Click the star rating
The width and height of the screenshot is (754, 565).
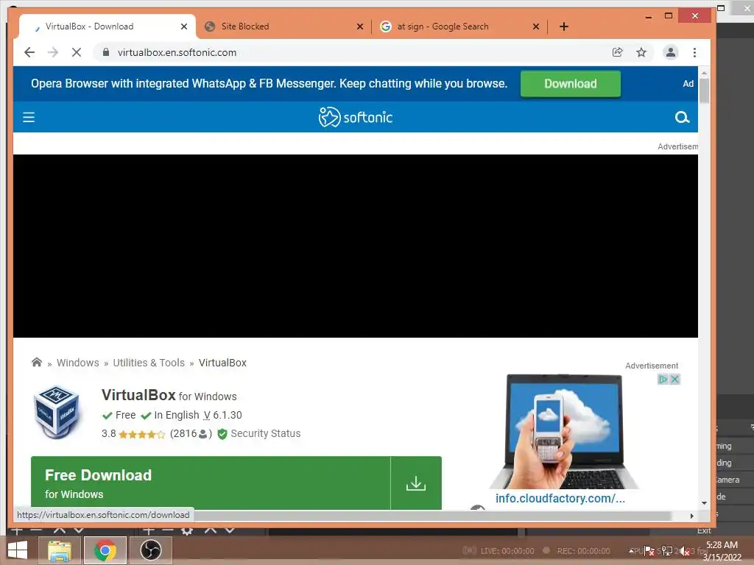141,434
